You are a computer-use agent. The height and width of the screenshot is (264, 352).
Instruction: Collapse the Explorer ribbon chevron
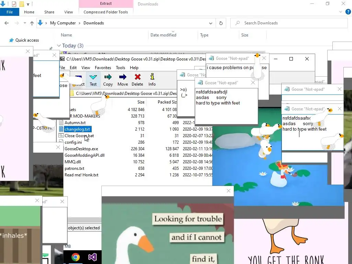click(341, 12)
